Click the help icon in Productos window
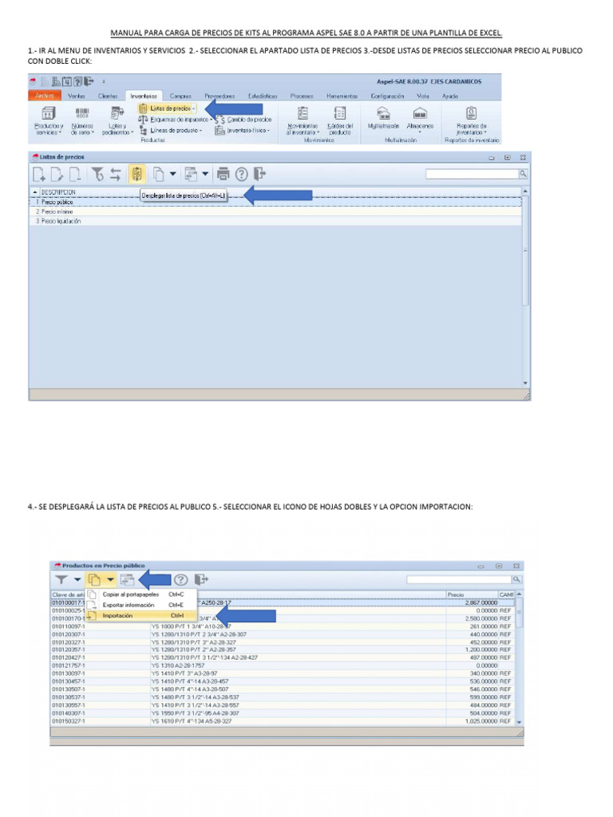 [x=181, y=579]
